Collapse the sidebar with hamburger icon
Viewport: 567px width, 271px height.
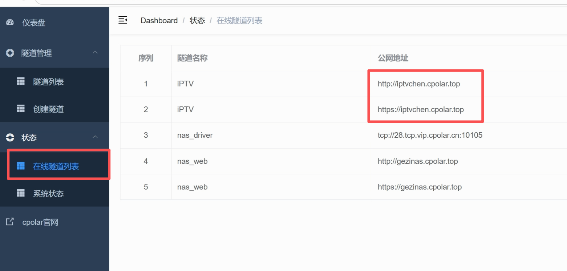pyautogui.click(x=123, y=20)
